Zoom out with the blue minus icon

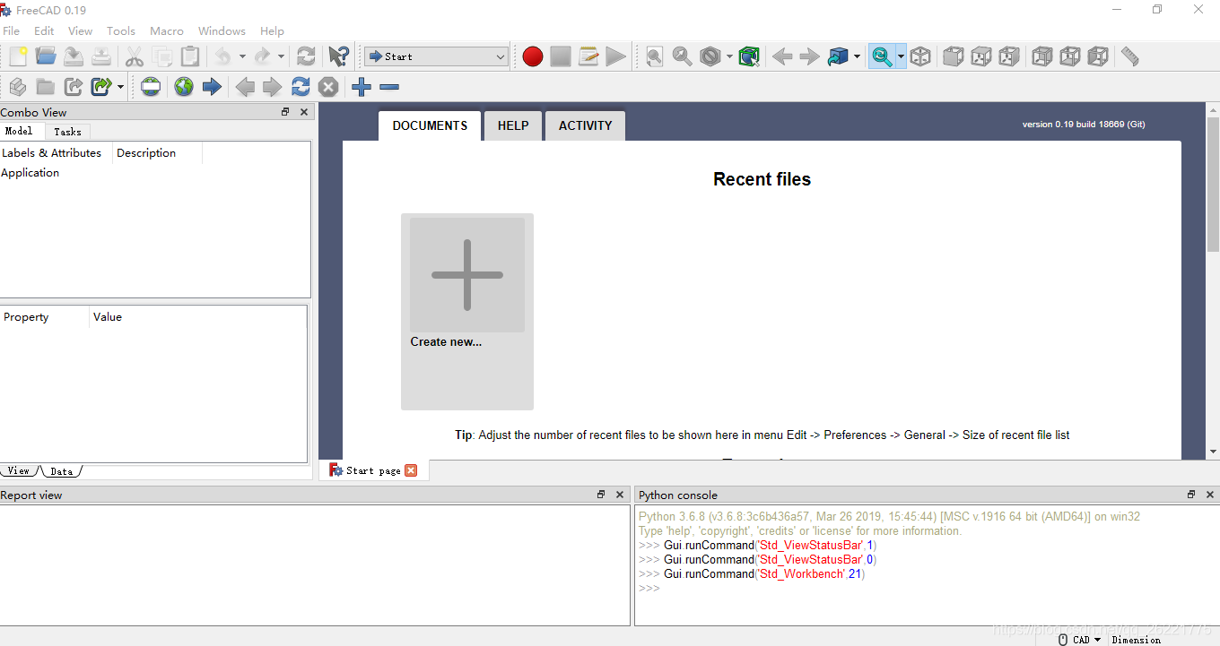point(389,87)
